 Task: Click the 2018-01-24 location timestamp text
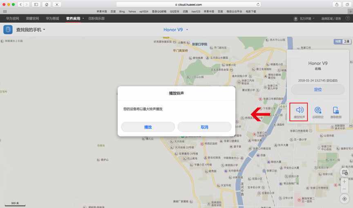[317, 80]
